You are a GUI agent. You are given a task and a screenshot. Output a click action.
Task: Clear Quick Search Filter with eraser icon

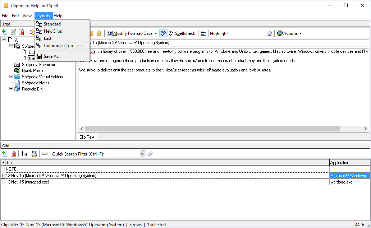tap(150, 154)
